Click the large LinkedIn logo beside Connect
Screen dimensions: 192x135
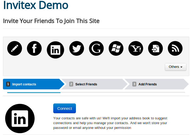(x=20, y=118)
